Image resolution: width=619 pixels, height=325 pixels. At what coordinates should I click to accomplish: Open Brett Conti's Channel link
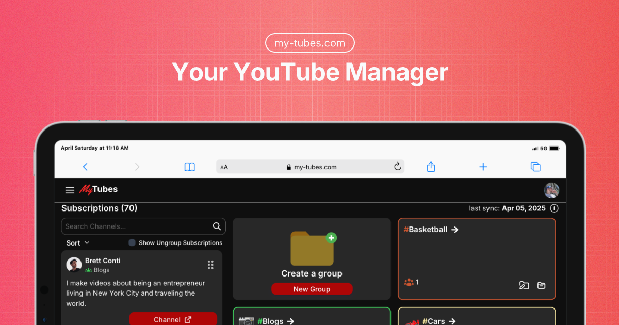point(173,319)
